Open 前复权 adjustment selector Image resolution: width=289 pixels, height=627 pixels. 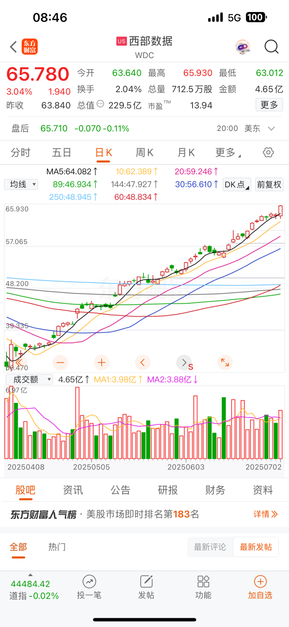click(269, 184)
